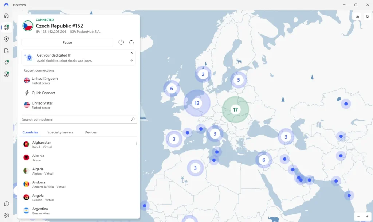Click the power disconnect icon
373x222 pixels.
(121, 42)
